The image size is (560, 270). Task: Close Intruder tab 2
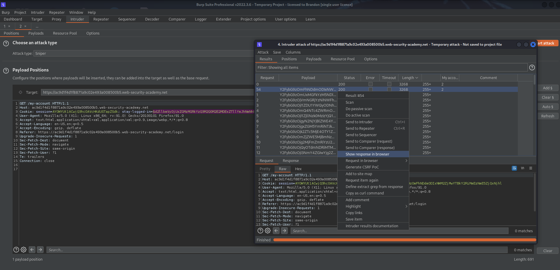pyautogui.click(x=25, y=26)
